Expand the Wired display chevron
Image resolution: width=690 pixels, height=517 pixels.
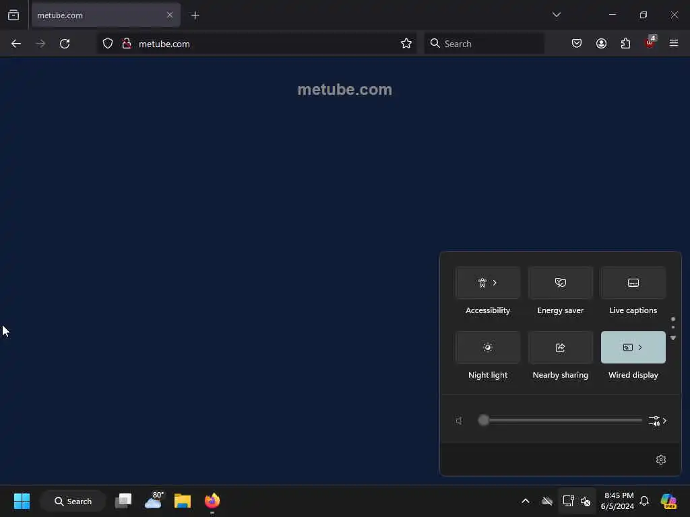[640, 347]
